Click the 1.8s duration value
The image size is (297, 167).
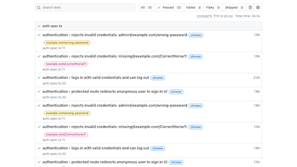pyautogui.click(x=257, y=92)
